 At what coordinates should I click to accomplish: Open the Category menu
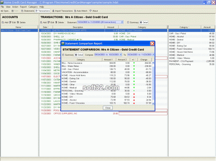tap(33, 7)
